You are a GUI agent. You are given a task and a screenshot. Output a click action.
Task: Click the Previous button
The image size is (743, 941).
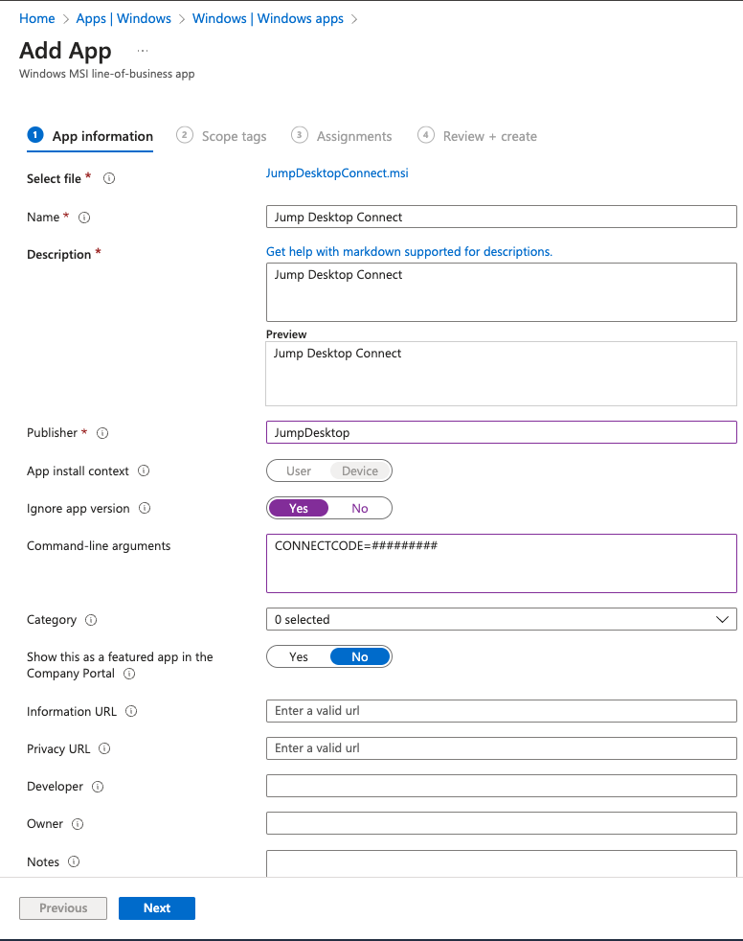coord(63,908)
